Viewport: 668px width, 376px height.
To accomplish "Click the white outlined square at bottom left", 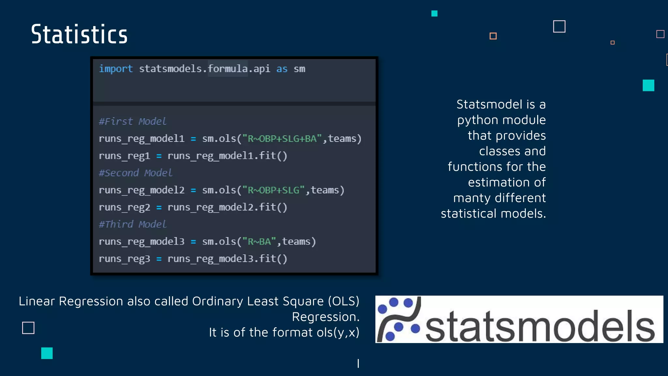I will [x=28, y=328].
